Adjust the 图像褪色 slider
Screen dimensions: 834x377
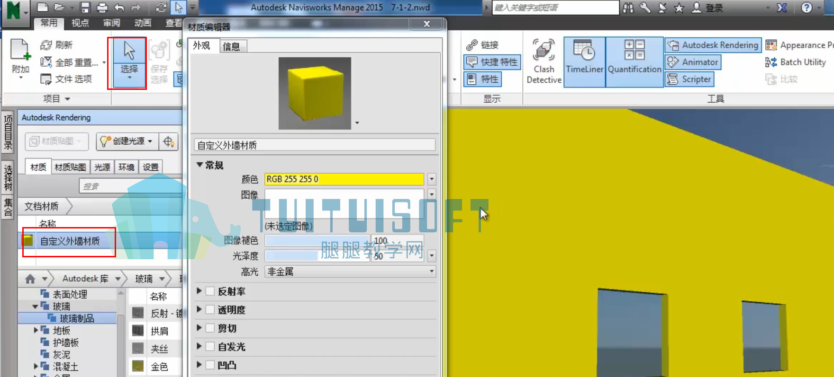317,241
